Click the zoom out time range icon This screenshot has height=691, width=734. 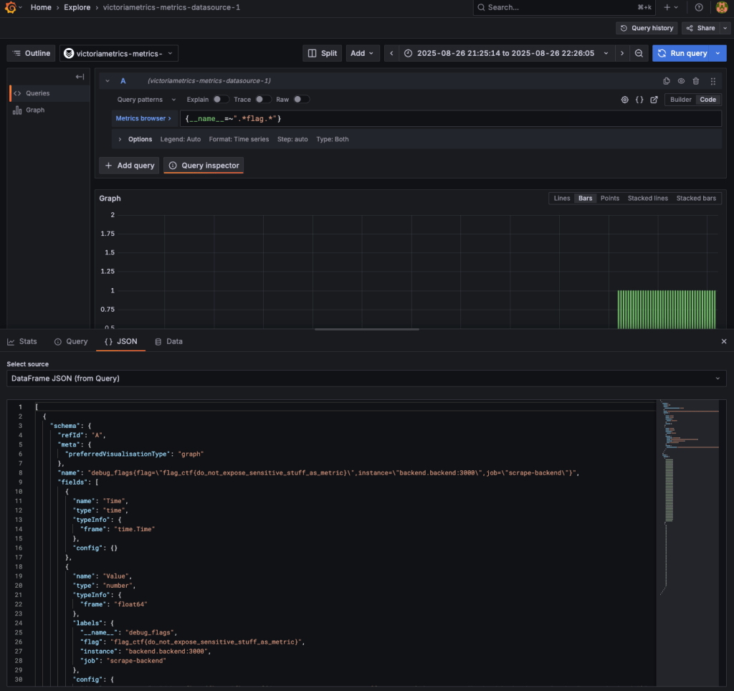(x=639, y=53)
